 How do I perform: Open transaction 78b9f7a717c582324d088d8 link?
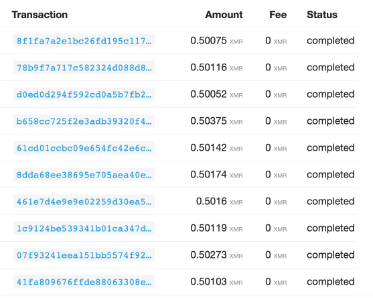[84, 68]
